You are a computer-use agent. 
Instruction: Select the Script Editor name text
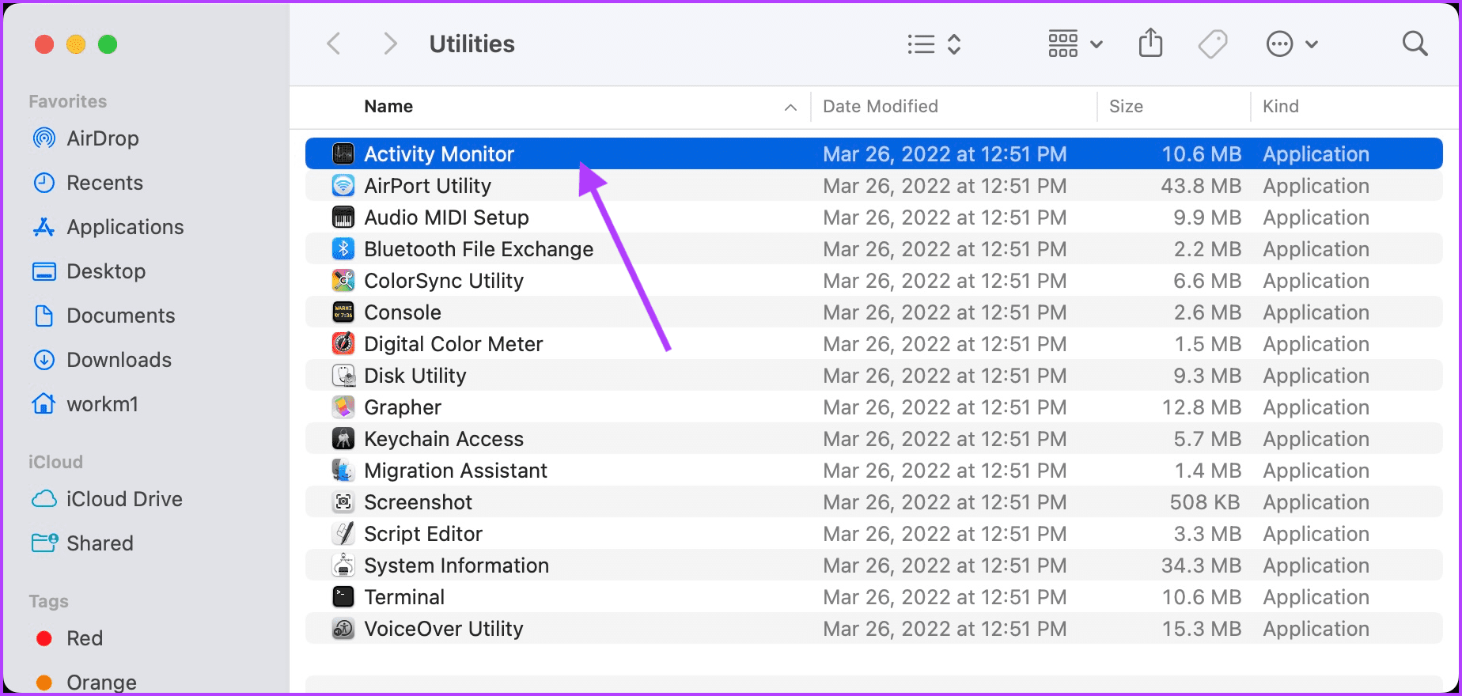pos(423,534)
